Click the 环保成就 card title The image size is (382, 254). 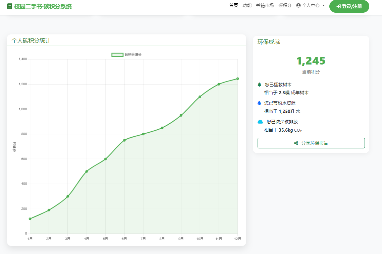(269, 42)
